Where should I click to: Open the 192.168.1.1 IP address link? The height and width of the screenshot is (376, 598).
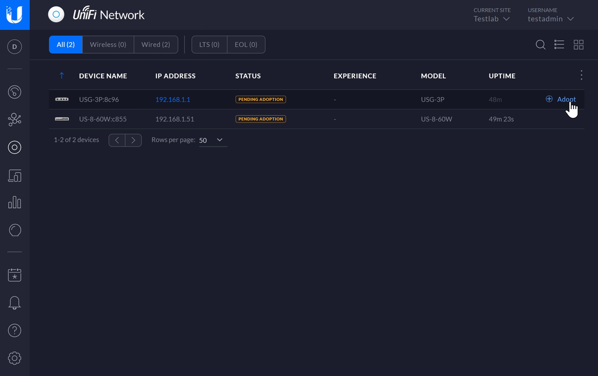coord(172,99)
